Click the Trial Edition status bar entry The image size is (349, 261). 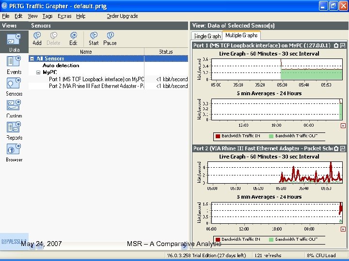pos(206,256)
